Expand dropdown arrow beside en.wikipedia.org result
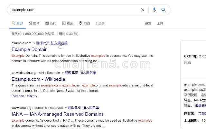Screen dimensions: 206x129 coord(63,73)
